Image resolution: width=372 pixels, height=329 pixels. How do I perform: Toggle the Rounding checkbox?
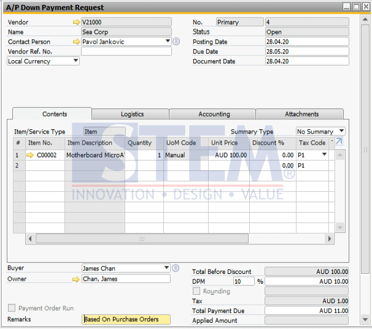point(196,291)
